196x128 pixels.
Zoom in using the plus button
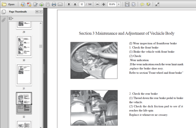tap(104, 4)
